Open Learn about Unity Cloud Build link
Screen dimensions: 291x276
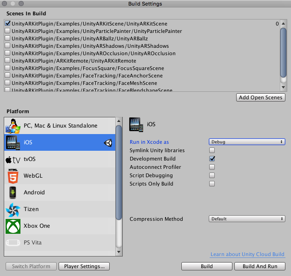[x=247, y=254]
